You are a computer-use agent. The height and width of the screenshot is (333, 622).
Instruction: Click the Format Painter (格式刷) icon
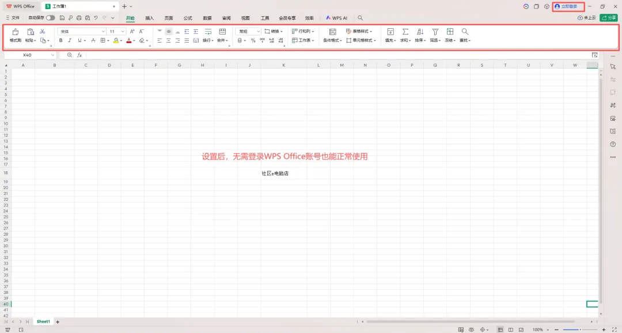point(16,32)
